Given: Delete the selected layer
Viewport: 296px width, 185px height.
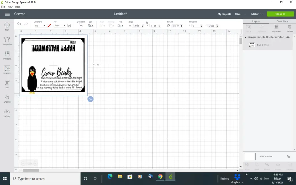Looking at the screenshot, I should 290,28.
